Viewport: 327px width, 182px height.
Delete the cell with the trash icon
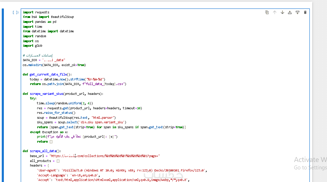(x=305, y=12)
